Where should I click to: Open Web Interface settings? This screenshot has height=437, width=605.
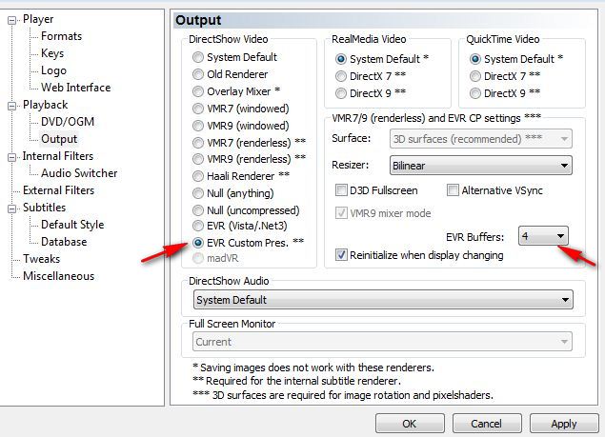pyautogui.click(x=75, y=88)
